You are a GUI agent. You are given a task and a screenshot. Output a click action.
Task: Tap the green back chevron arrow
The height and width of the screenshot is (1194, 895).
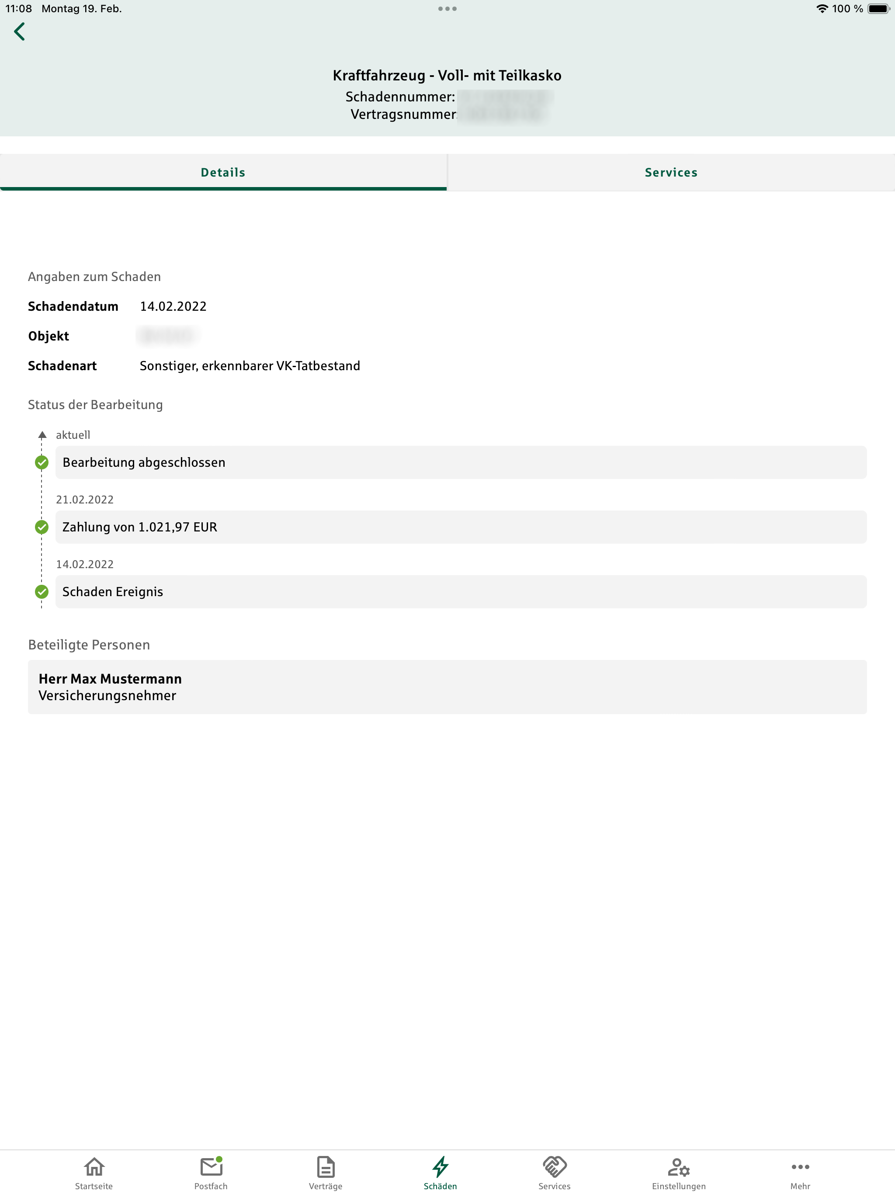(20, 31)
